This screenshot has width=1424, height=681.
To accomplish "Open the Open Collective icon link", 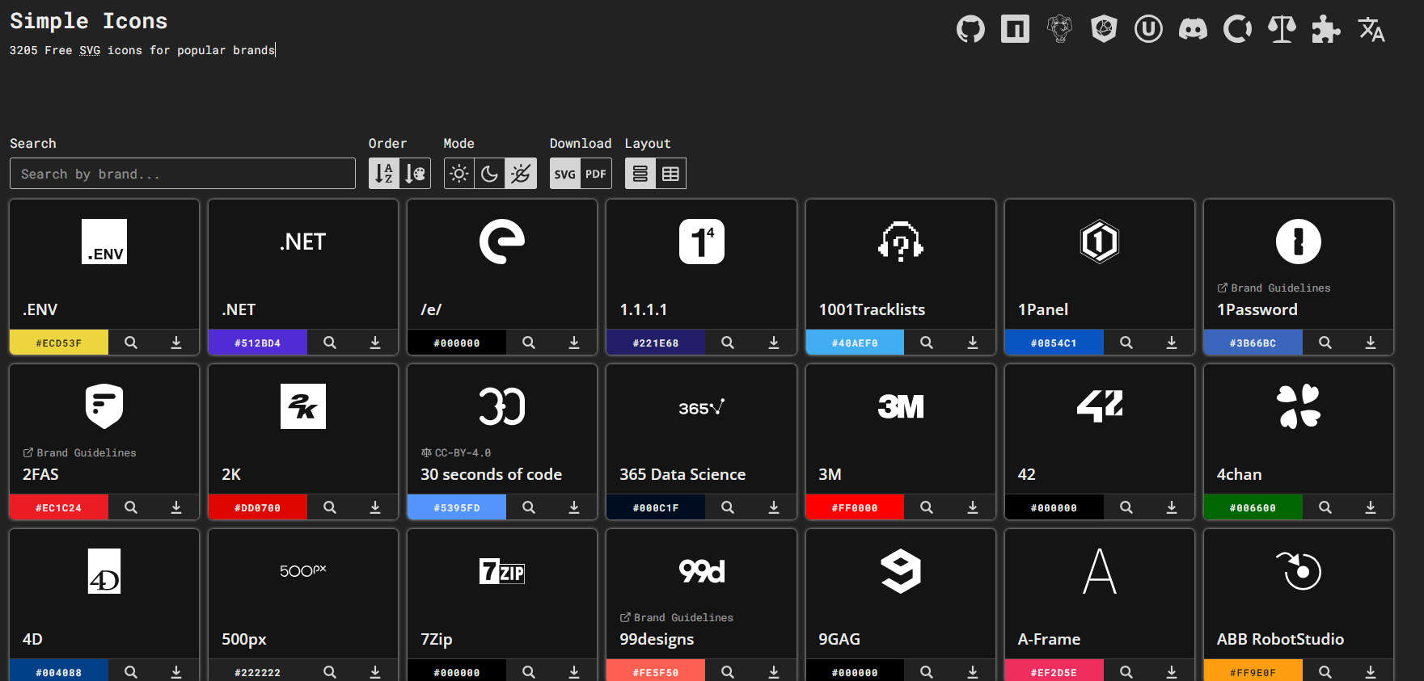I will (1237, 30).
